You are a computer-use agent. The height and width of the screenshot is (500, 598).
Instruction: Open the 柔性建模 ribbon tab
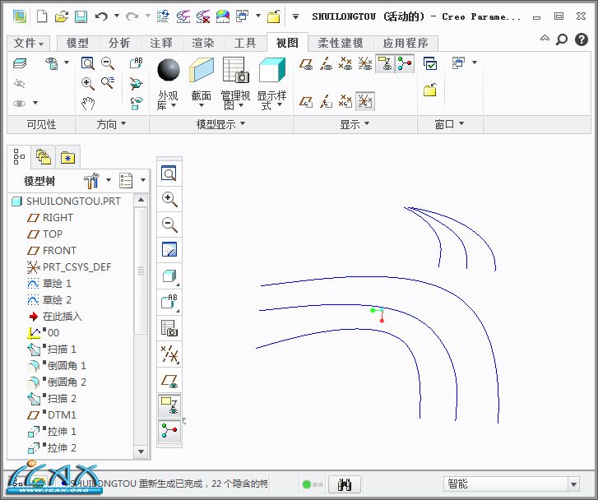(341, 43)
